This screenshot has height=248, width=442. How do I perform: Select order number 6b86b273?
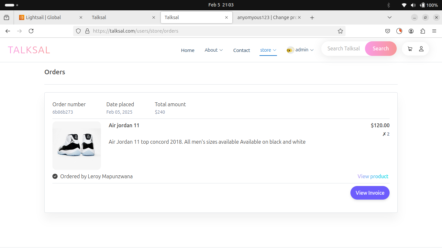62,112
